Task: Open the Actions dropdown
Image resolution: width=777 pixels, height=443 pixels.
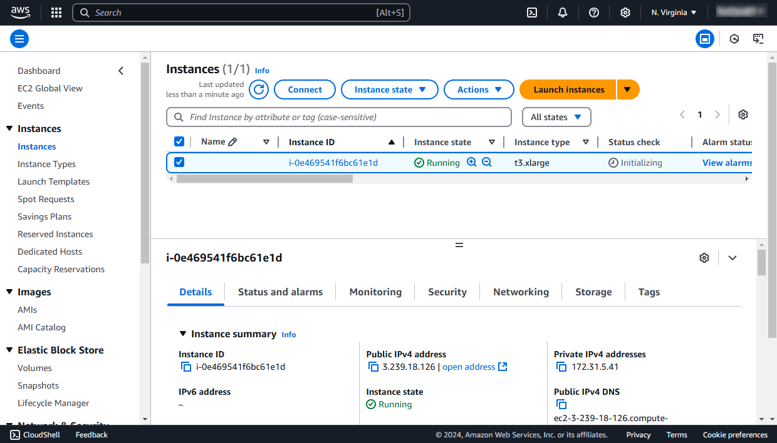Action: (479, 89)
